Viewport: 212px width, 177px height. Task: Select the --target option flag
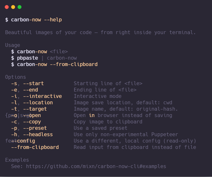(x=35, y=109)
